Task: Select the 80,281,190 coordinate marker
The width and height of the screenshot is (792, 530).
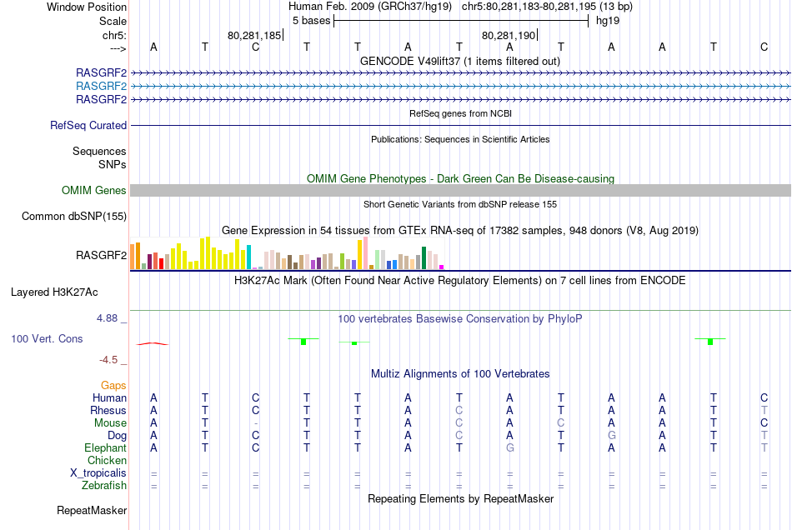Action: click(x=509, y=35)
